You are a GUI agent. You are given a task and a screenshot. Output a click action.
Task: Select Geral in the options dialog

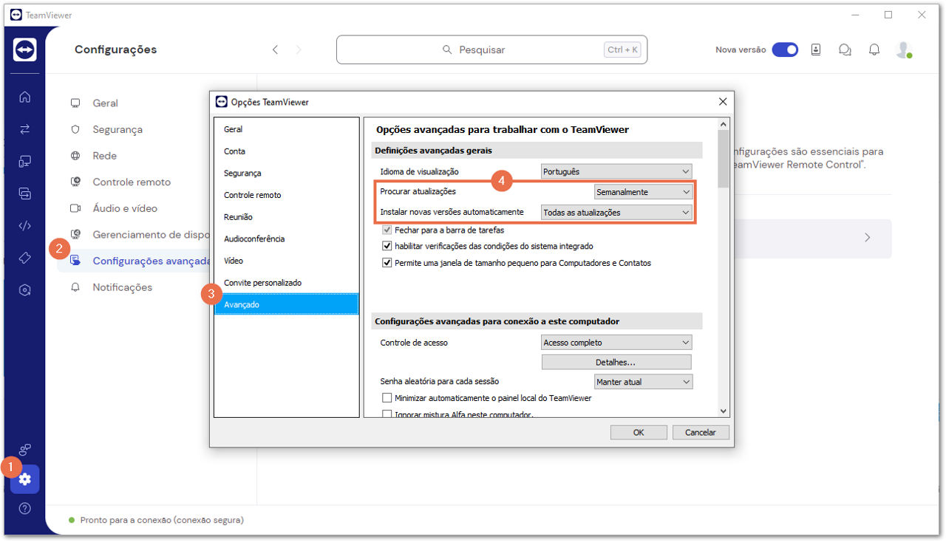(286, 129)
